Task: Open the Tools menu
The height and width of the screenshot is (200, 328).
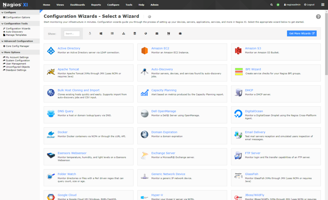Action: point(129,4)
